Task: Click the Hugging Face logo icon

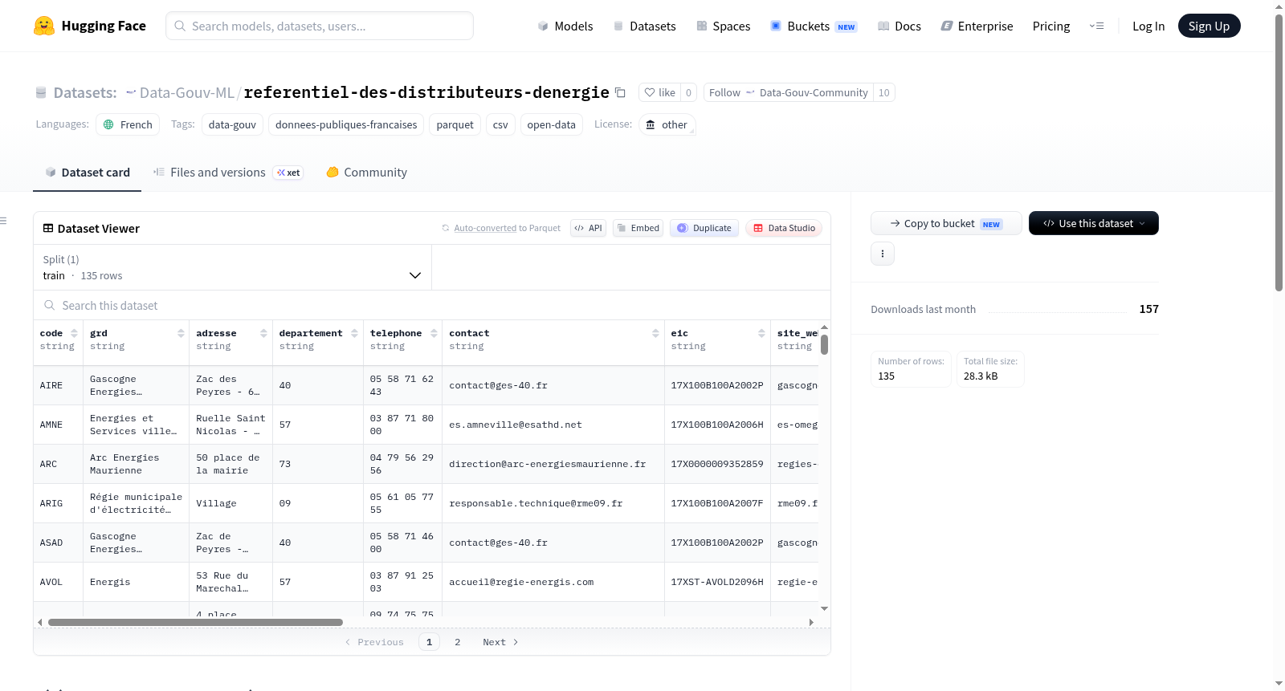Action: coord(44,26)
